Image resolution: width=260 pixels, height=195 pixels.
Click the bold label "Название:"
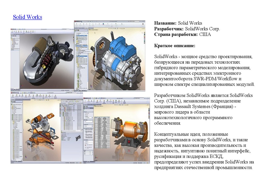[x=165, y=23]
